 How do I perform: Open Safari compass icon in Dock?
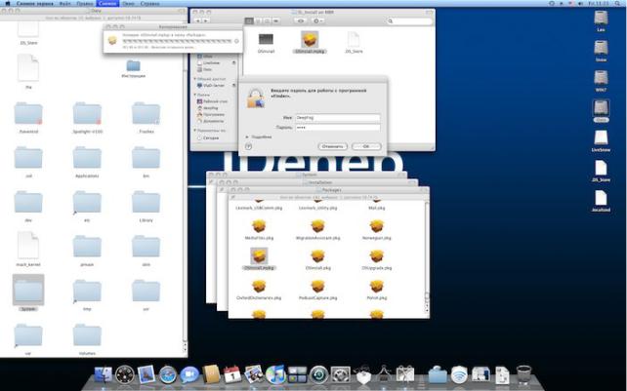(x=168, y=375)
